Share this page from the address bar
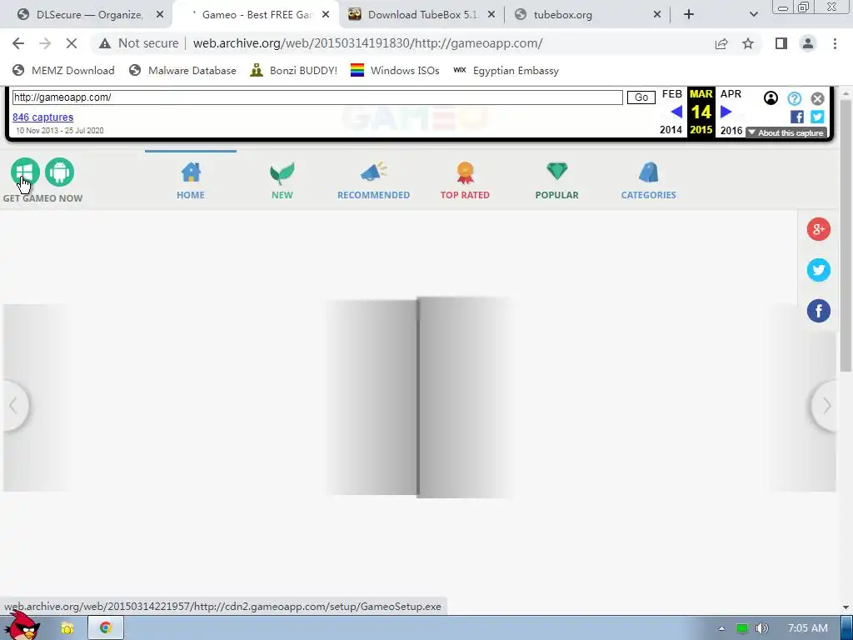 click(x=721, y=43)
